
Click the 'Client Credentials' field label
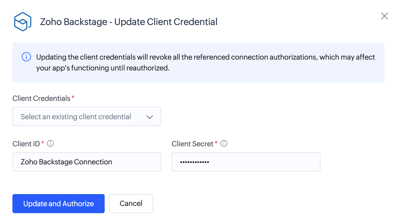coord(41,98)
